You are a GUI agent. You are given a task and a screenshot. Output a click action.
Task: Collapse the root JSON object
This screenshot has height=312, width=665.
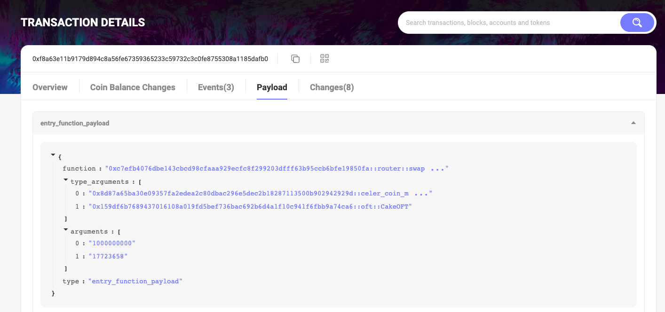pos(53,155)
